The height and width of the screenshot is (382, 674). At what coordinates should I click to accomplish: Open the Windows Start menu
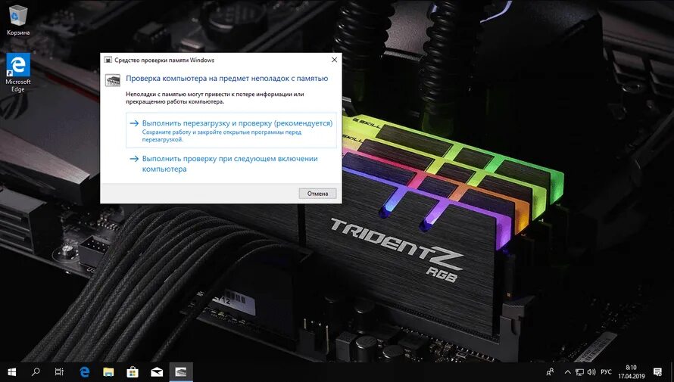11,371
